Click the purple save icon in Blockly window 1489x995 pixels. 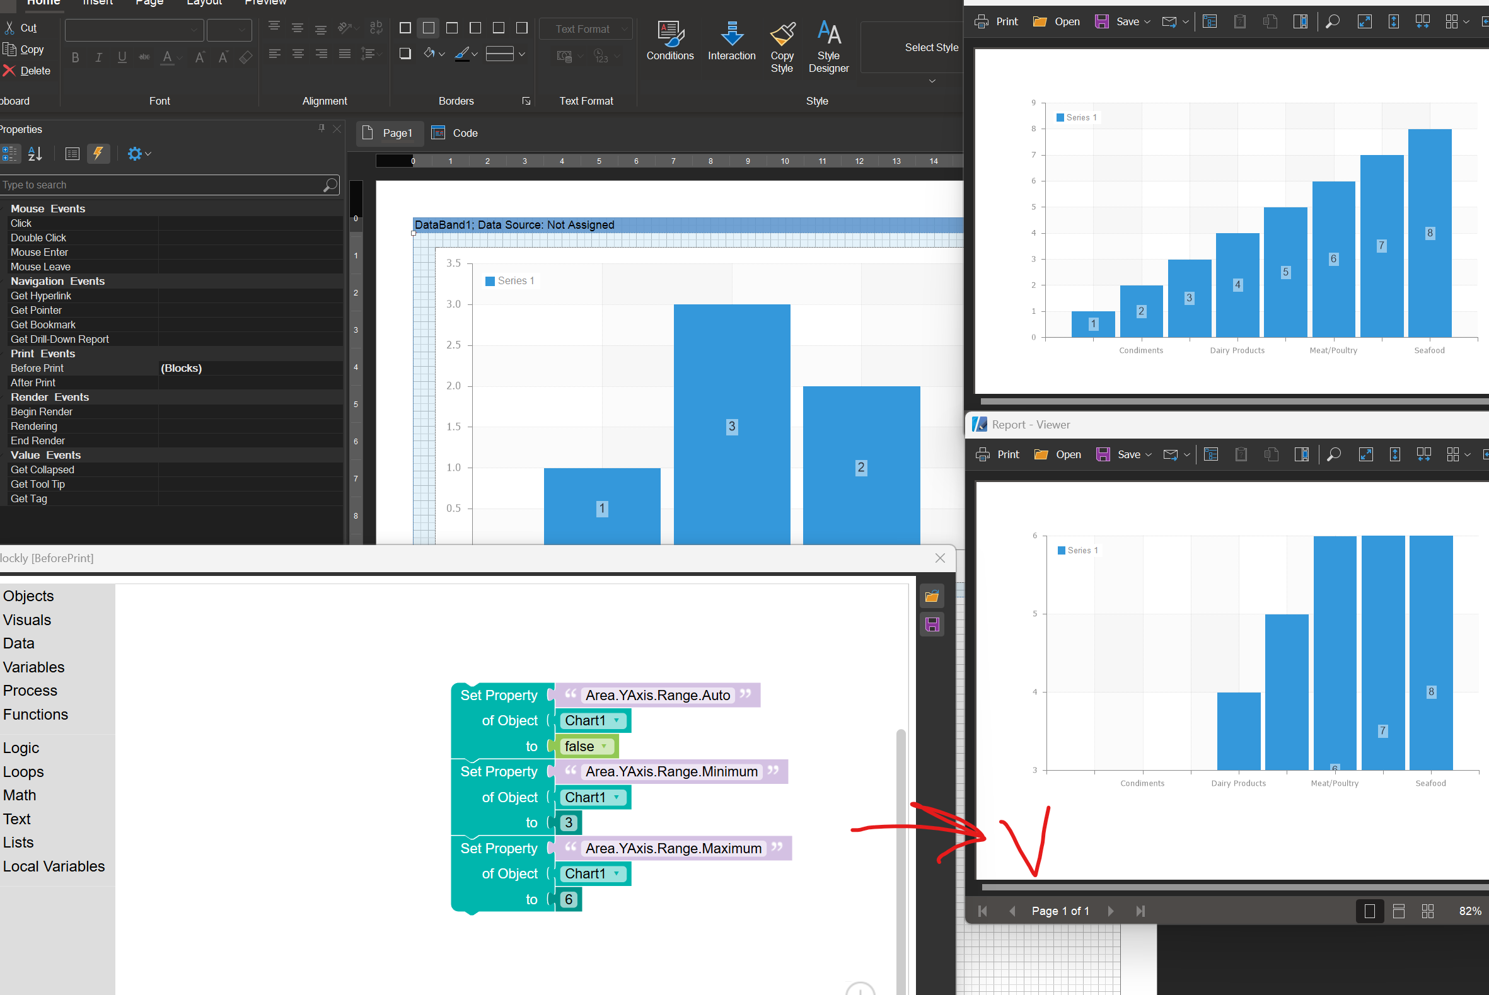932,624
